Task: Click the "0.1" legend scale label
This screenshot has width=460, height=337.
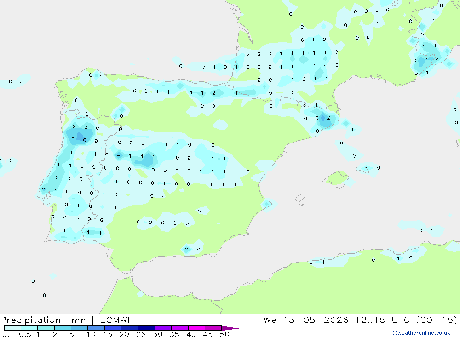Action: (8, 334)
